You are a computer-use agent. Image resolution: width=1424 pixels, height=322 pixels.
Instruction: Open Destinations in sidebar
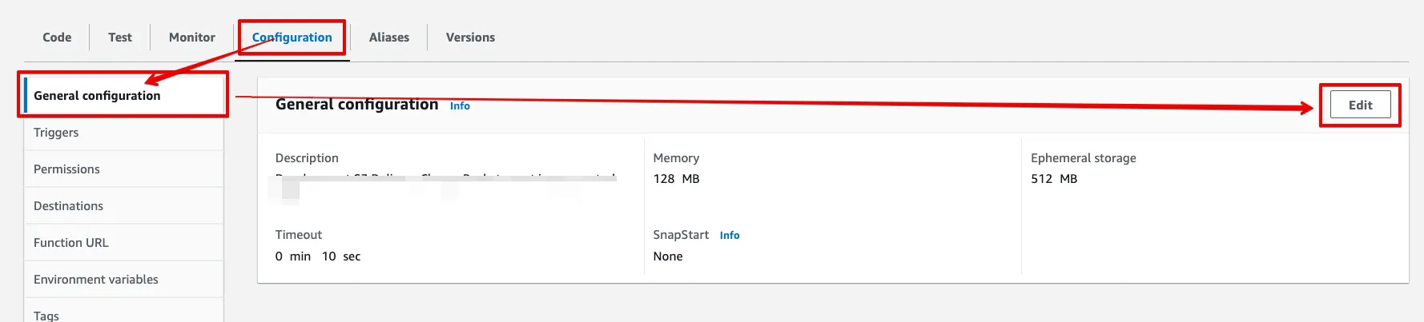68,206
